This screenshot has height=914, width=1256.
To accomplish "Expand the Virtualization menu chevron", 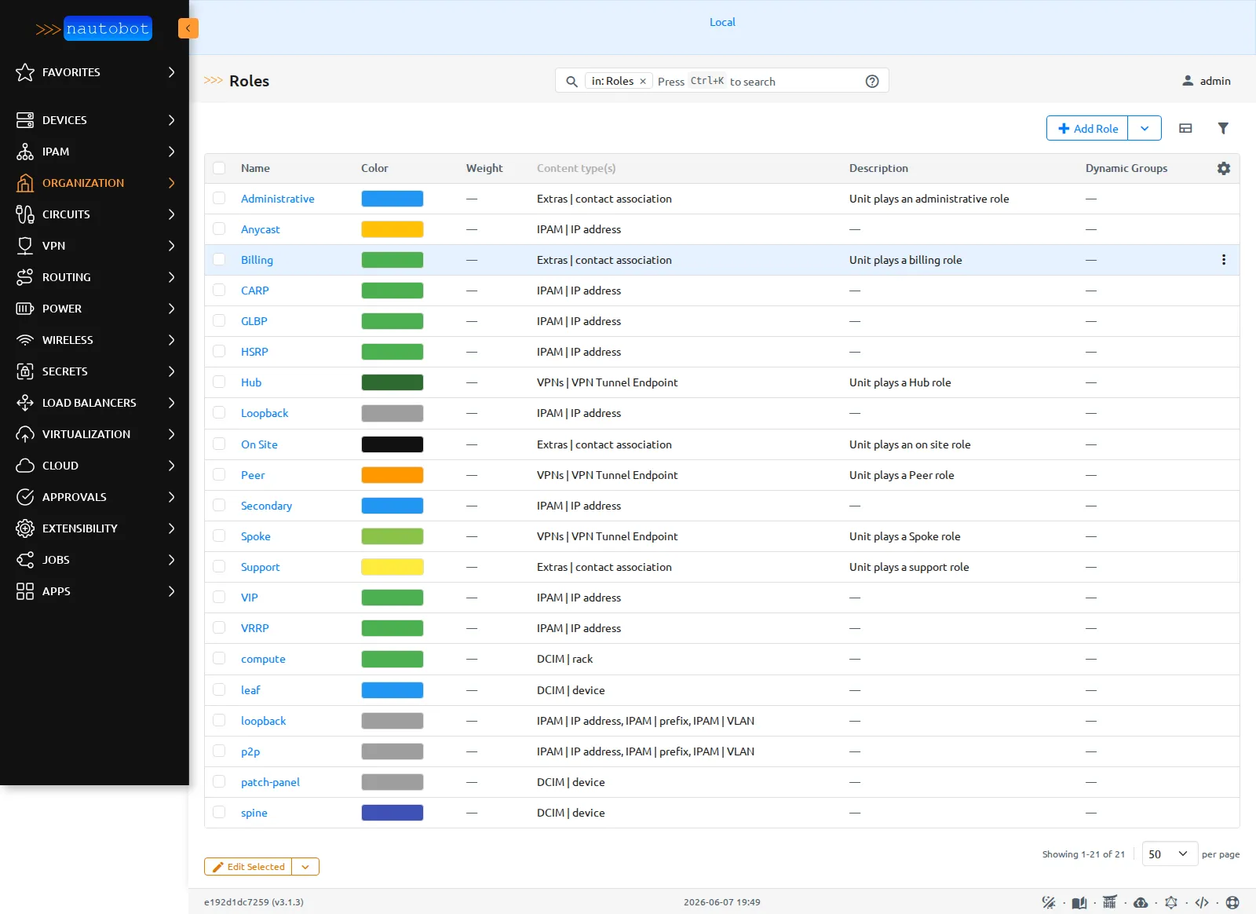I will [171, 434].
